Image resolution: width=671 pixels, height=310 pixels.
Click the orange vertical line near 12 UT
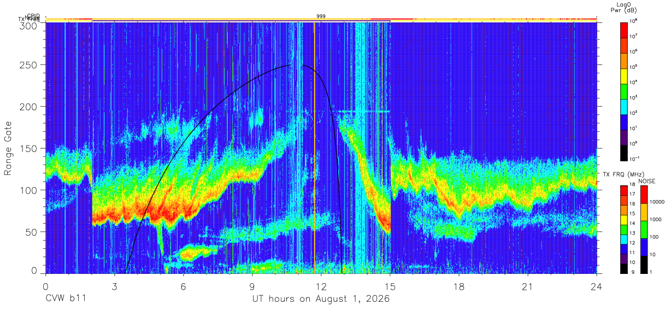coord(314,148)
